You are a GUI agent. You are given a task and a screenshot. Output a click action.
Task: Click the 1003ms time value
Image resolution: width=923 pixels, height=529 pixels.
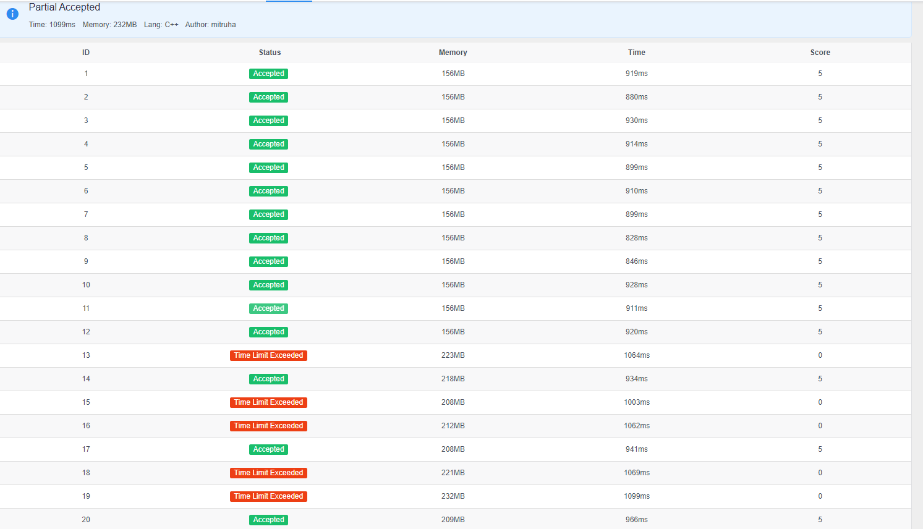(x=637, y=402)
